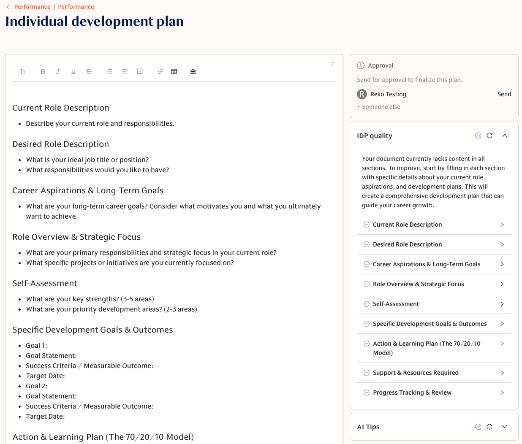Insert a checklist item
Screen dimensions: 522x444
point(139,71)
